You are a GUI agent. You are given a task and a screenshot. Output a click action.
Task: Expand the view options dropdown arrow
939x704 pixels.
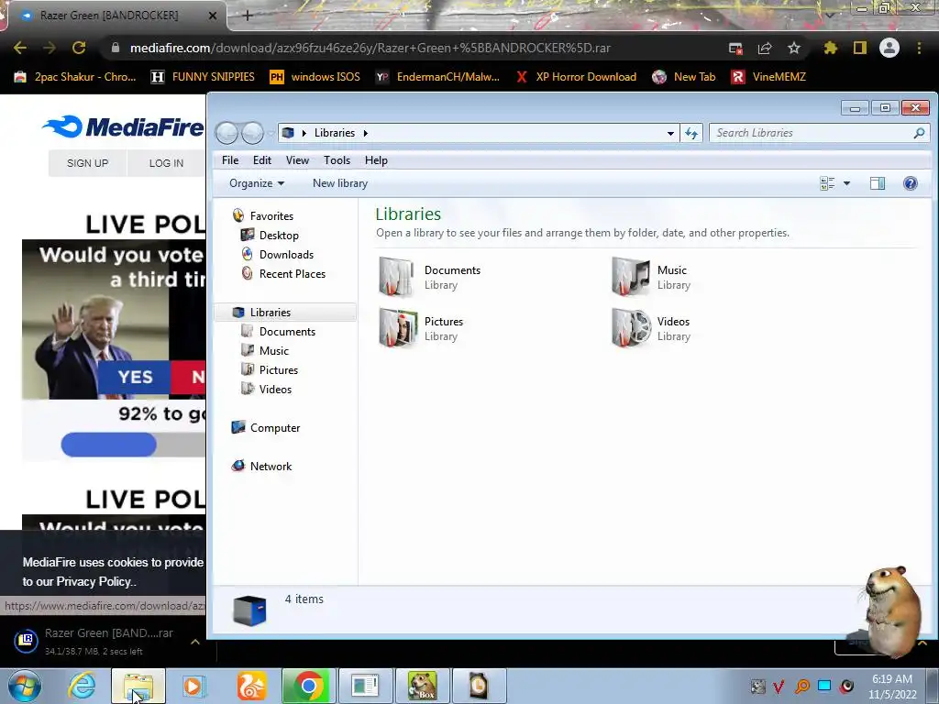click(846, 183)
